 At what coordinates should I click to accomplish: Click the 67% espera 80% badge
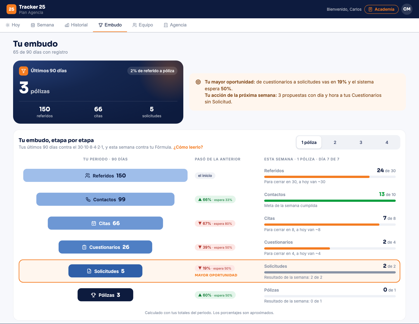(215, 224)
